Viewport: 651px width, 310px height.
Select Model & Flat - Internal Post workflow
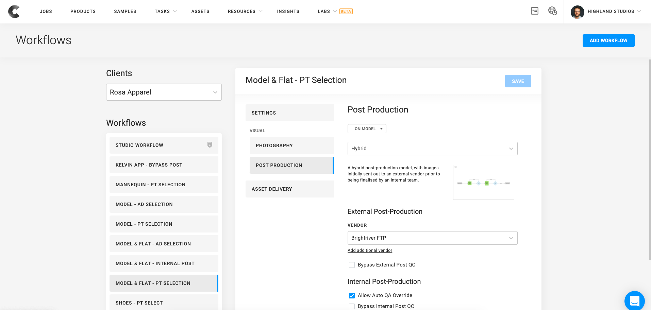(164, 263)
